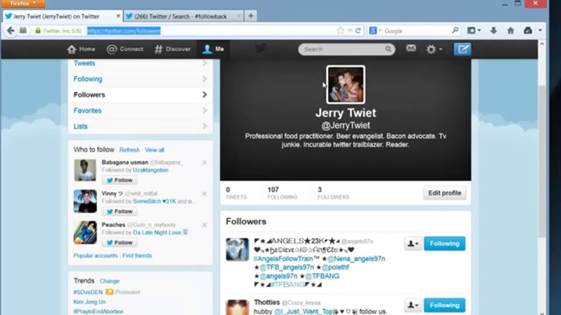This screenshot has height=315, width=561.
Task: Select Lists in the profile sidebar
Action: [140, 126]
